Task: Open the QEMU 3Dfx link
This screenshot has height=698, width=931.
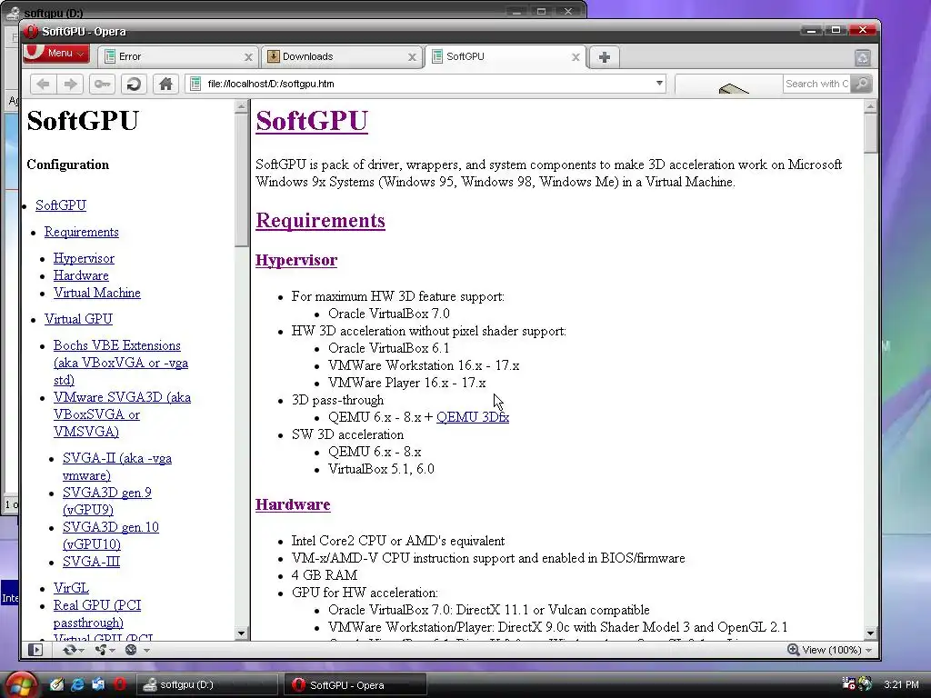Action: [x=473, y=417]
